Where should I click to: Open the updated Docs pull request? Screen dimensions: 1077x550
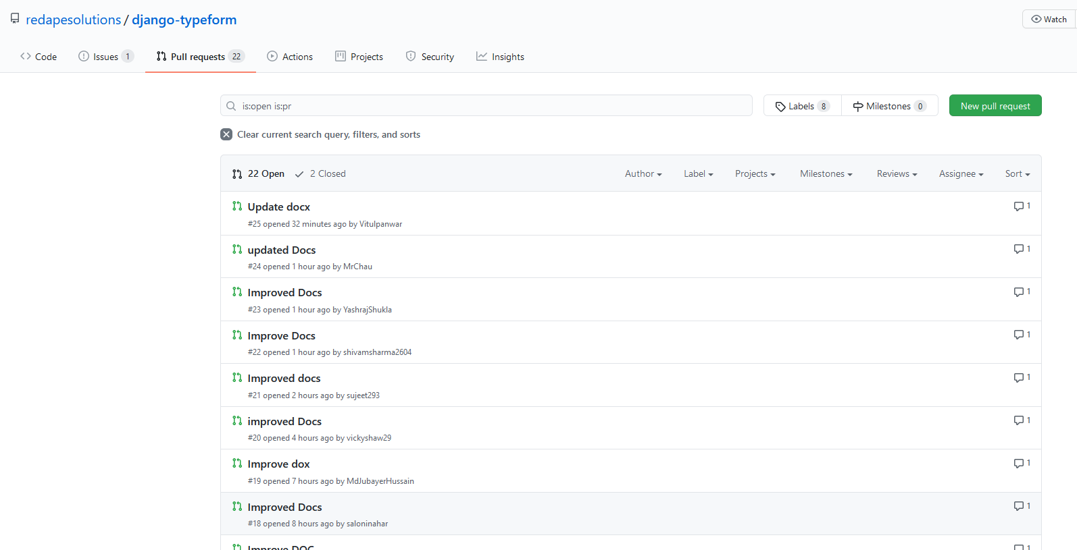pos(282,250)
